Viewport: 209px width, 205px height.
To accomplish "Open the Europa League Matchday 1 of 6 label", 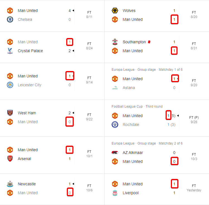I will (147, 70).
